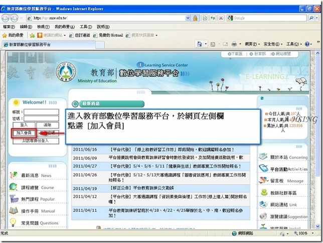Click the RSS feeds icon in command bar
Screen dimensions: 323x243
coord(213,44)
